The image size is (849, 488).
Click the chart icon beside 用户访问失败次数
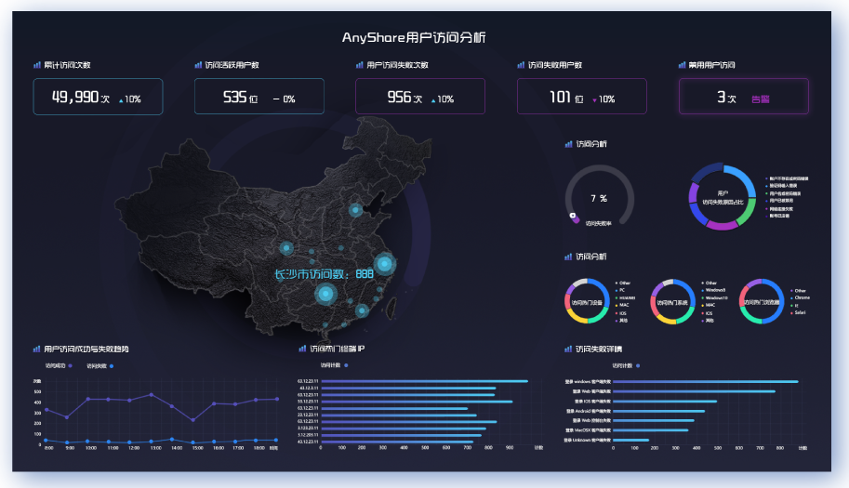point(360,65)
